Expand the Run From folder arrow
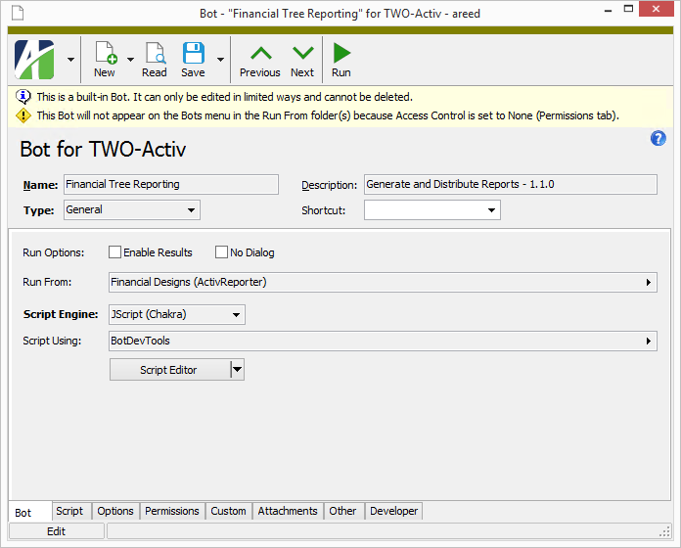 coord(648,282)
